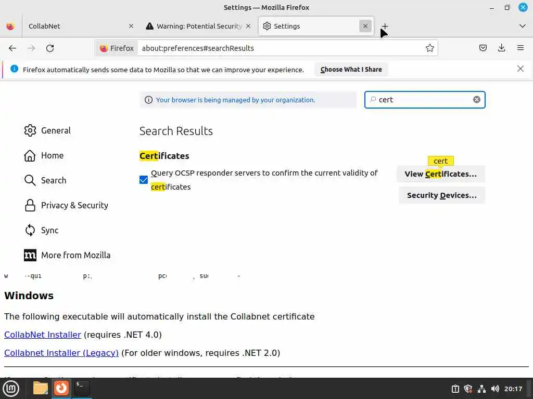Image resolution: width=533 pixels, height=399 pixels.
Task: Switch to the Warning: Potential Security tab
Action: (x=198, y=26)
